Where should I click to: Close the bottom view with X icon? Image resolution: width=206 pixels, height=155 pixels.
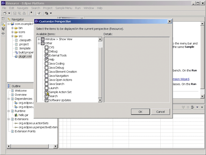pyautogui.click(x=202, y=107)
